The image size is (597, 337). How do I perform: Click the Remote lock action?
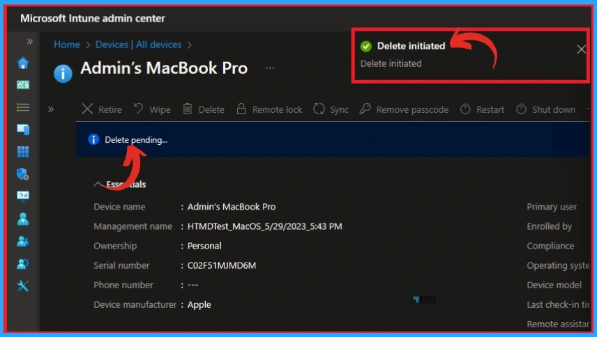click(x=269, y=109)
